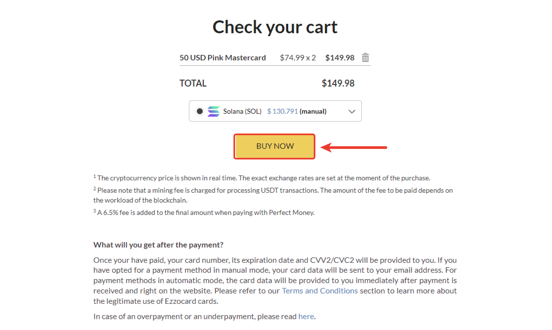This screenshot has width=552, height=330.
Task: Click the bold total amount $149.98
Action: tap(338, 83)
